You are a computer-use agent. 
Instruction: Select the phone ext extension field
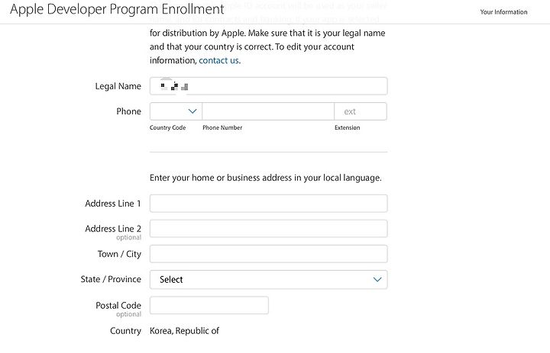point(361,111)
